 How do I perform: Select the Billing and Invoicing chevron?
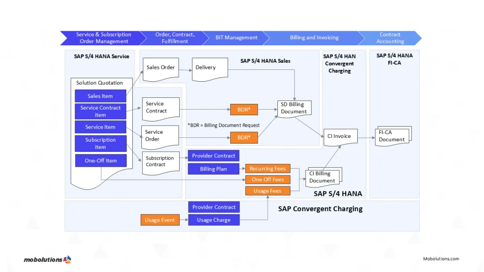click(314, 38)
